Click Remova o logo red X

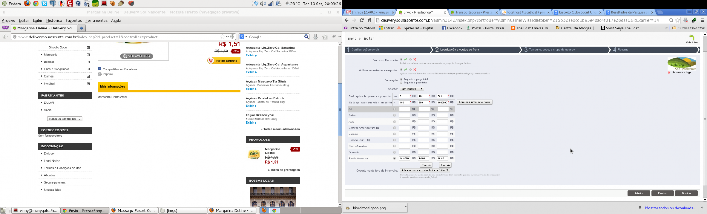669,73
